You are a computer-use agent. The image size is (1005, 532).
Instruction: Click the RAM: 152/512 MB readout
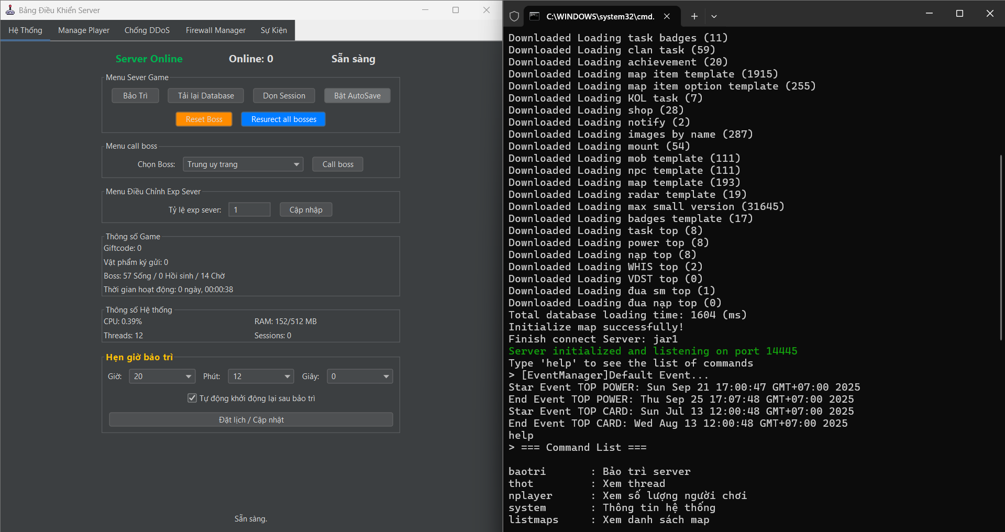point(285,322)
